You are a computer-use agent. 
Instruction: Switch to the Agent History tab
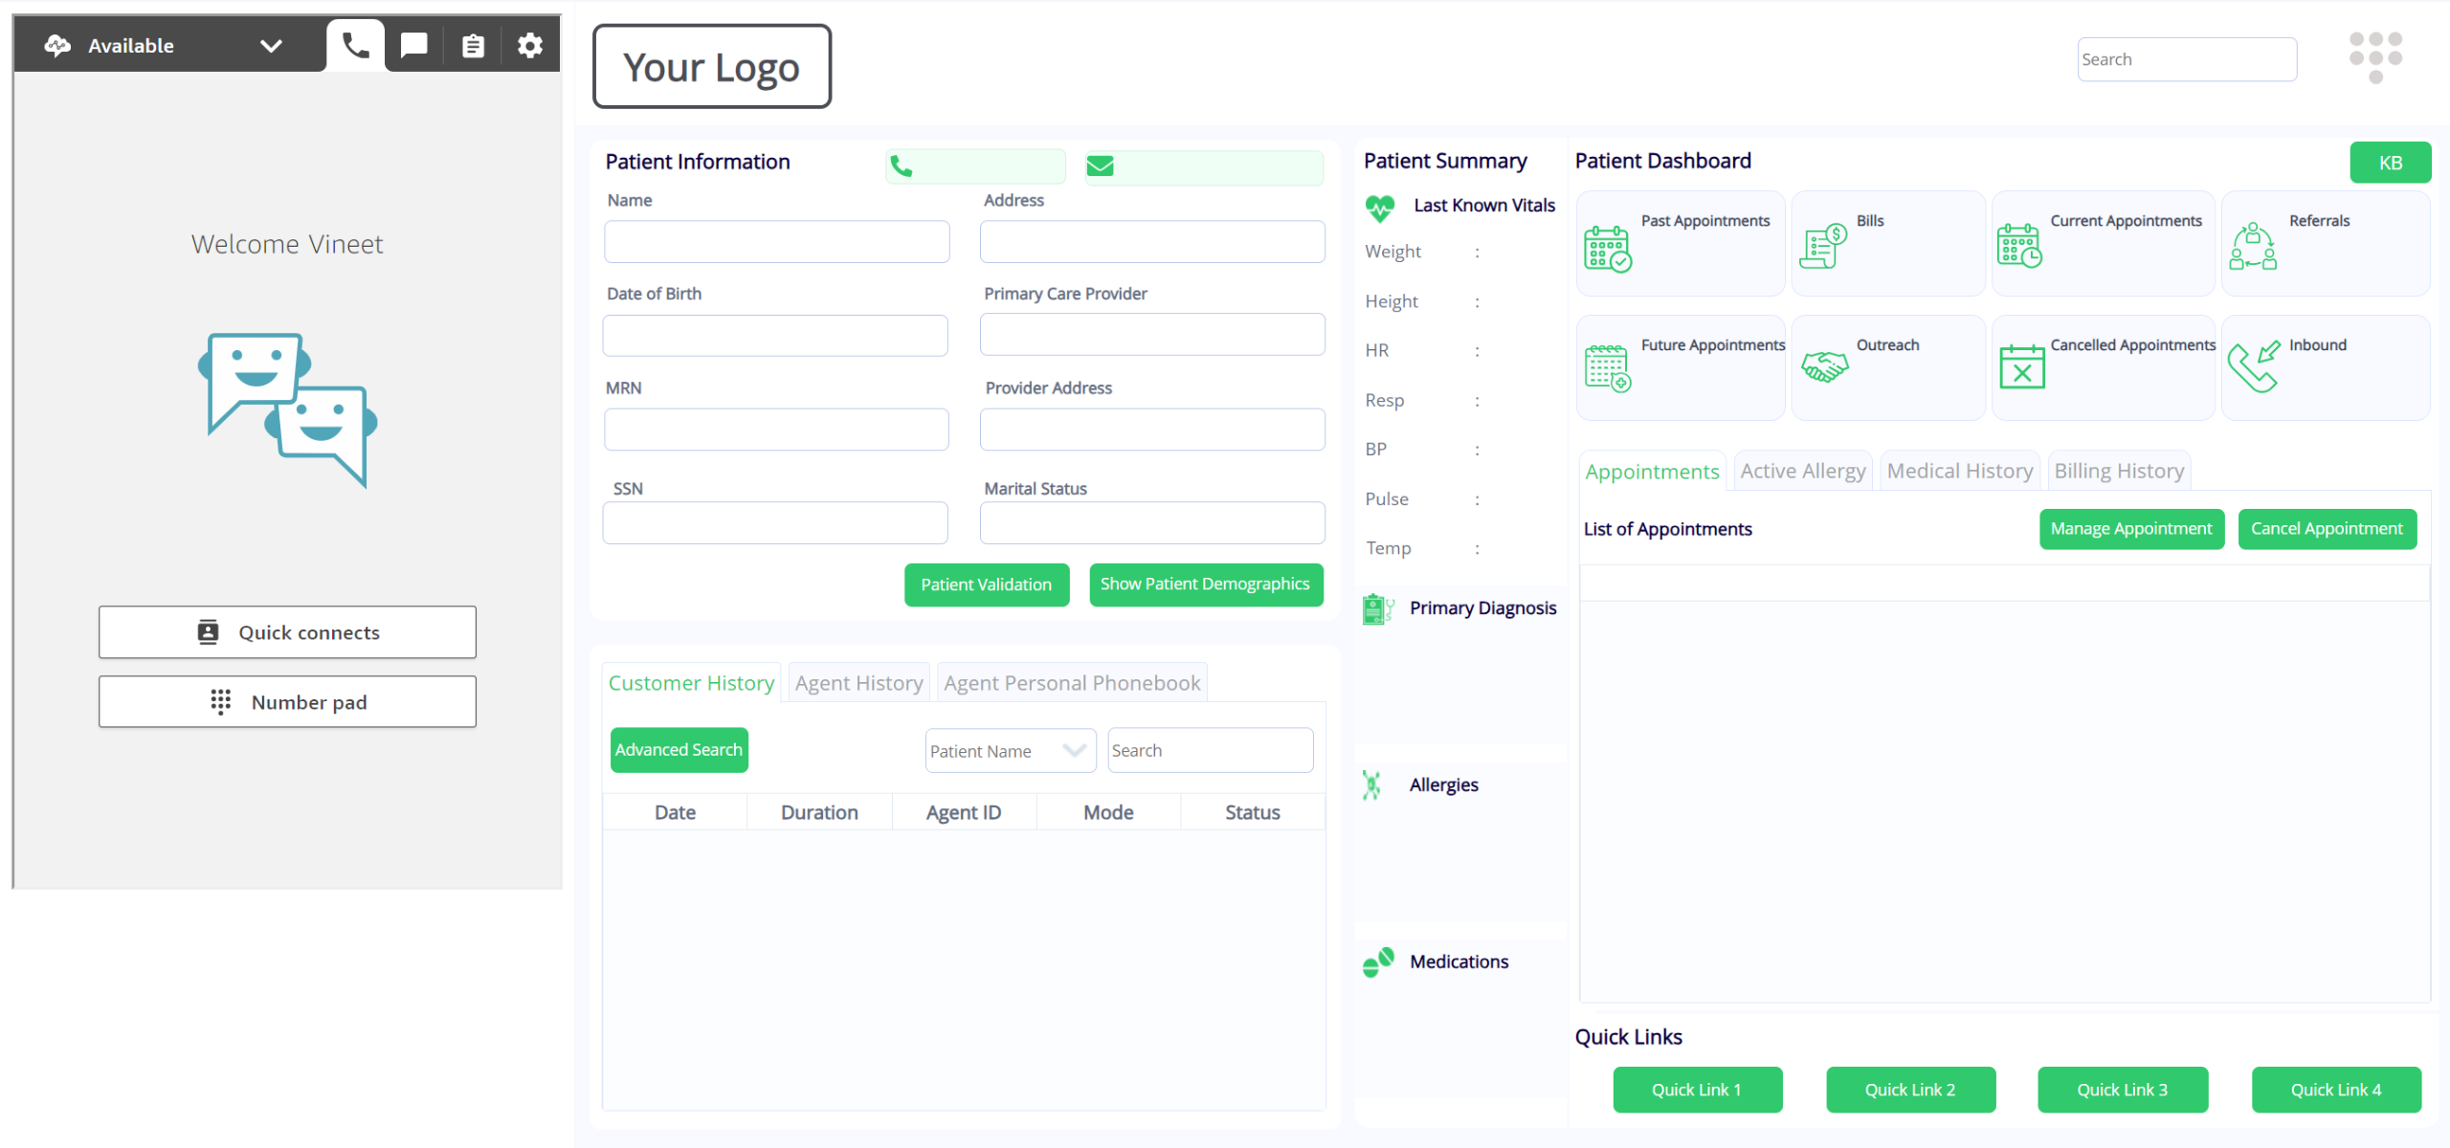coord(858,683)
